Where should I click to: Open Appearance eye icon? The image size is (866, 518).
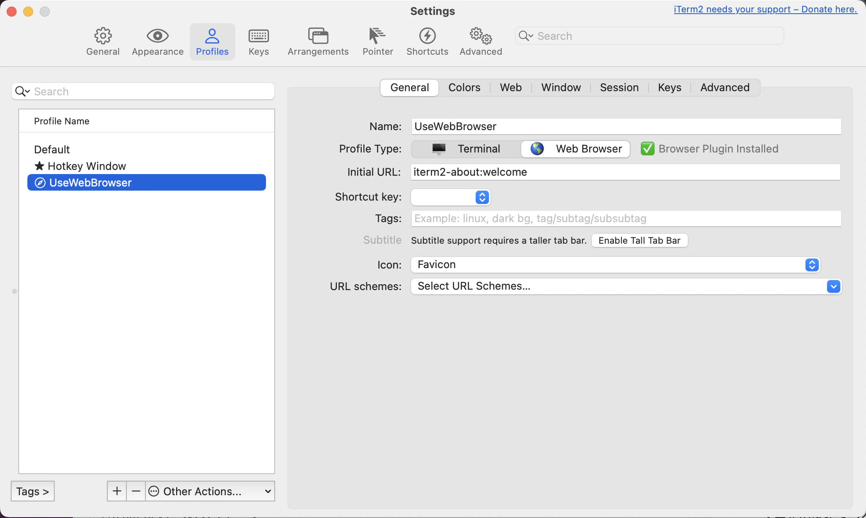pos(157,36)
